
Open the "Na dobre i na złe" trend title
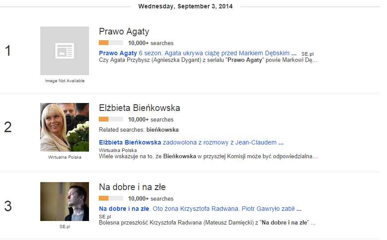pos(132,187)
